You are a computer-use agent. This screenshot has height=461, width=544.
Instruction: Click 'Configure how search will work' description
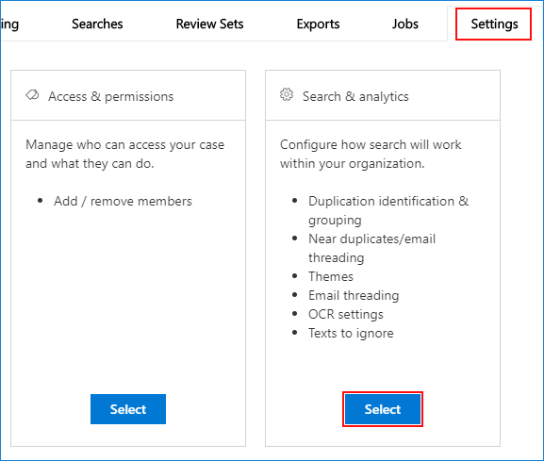[371, 144]
